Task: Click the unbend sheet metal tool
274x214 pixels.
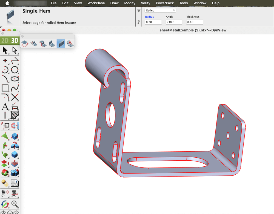Action: pos(70,43)
